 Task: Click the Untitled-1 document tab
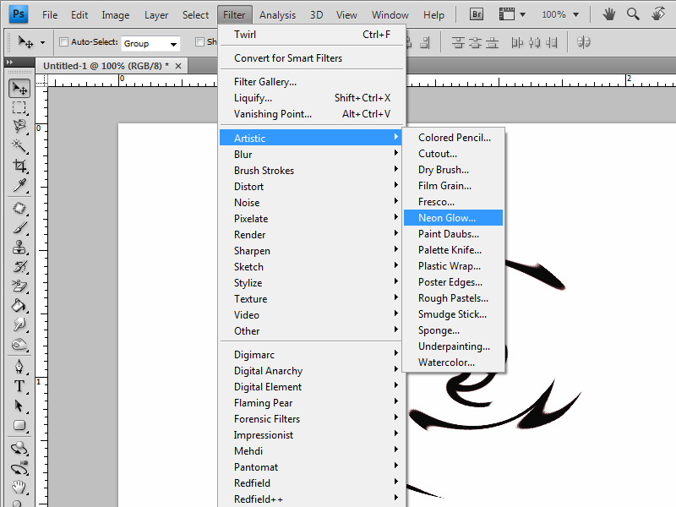click(x=104, y=65)
